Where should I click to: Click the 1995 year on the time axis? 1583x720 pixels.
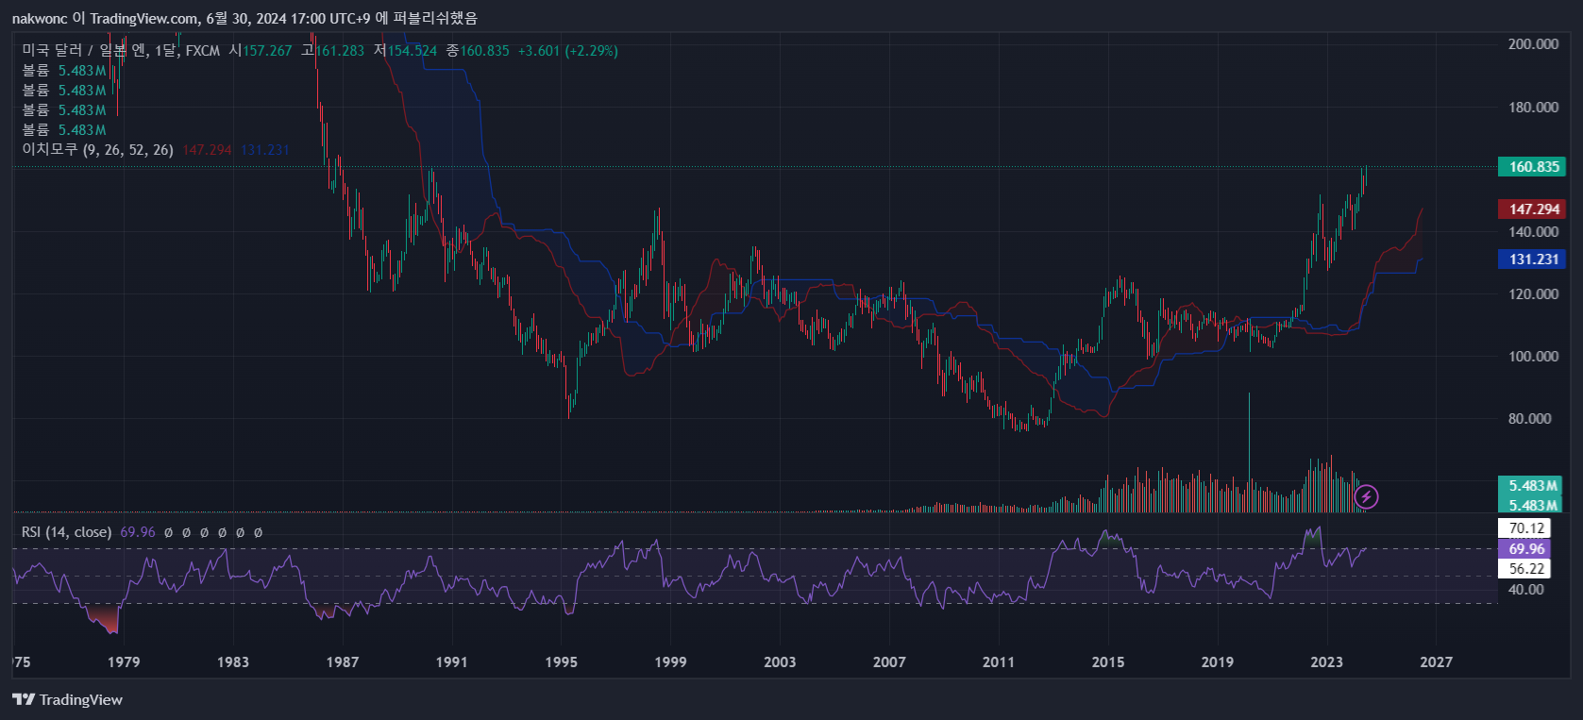pos(561,661)
